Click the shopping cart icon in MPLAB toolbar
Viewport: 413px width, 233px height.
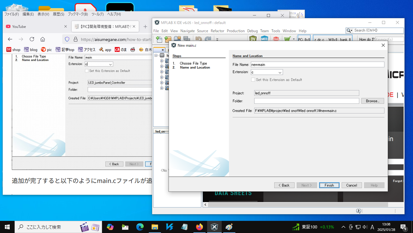pyautogui.click(x=287, y=39)
